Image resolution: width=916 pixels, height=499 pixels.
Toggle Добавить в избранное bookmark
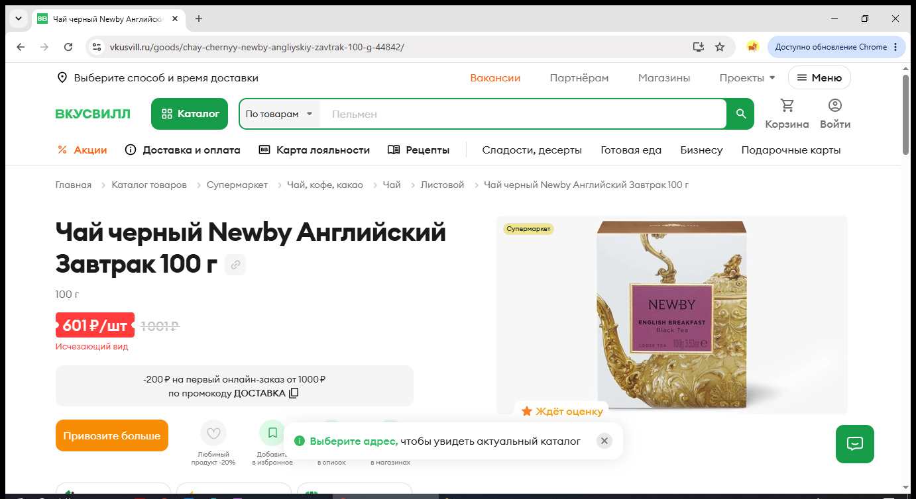pyautogui.click(x=272, y=433)
